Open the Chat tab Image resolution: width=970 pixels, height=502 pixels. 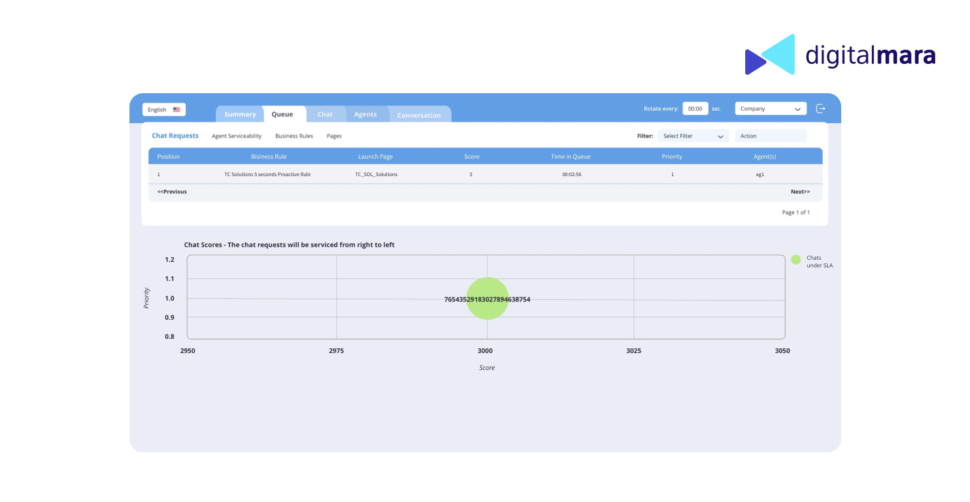pos(325,114)
